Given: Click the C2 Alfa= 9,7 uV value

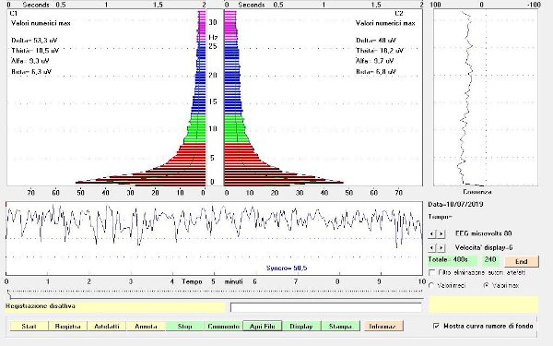Looking at the screenshot, I should (x=375, y=61).
